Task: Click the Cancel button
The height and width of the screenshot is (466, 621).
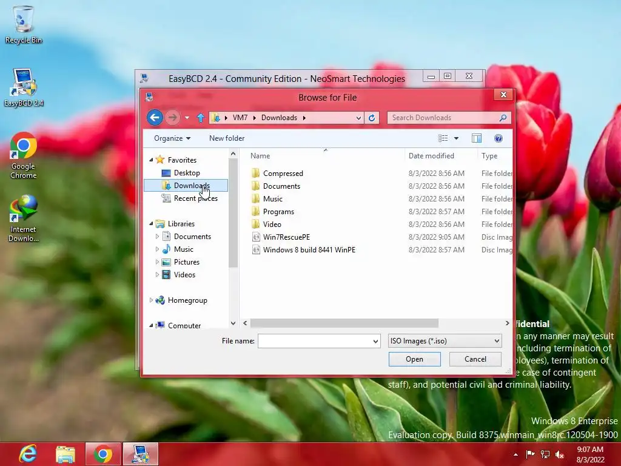Action: (x=475, y=359)
